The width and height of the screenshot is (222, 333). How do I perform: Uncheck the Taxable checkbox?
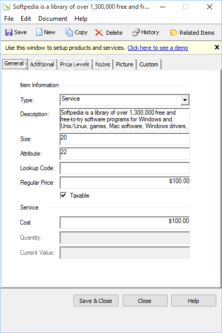point(63,195)
